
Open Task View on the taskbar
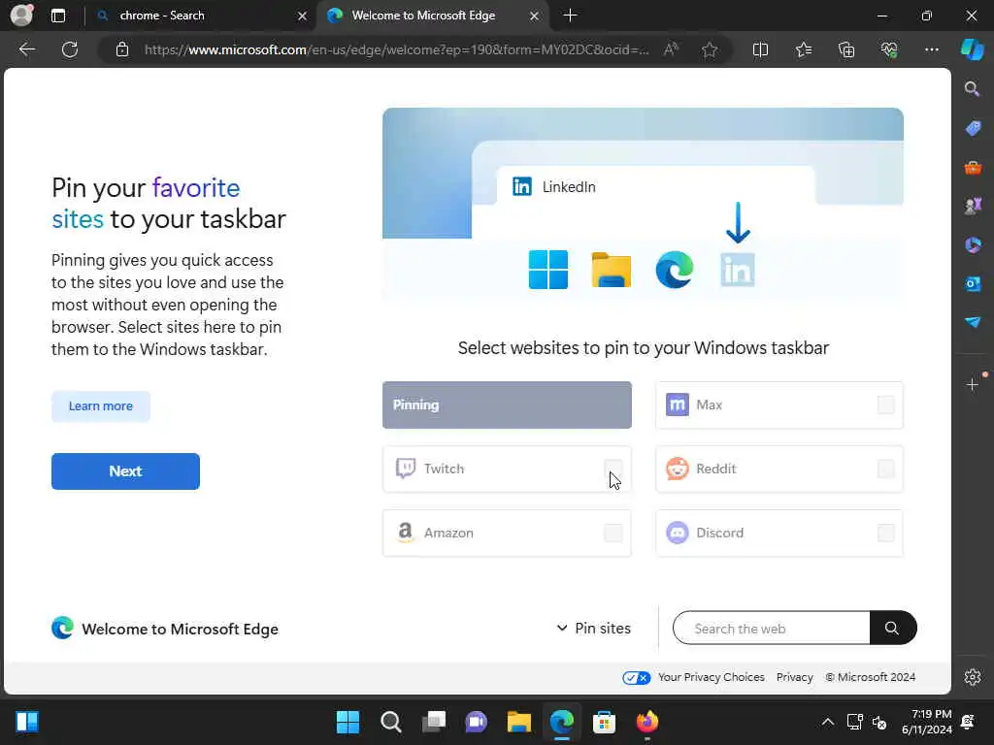coord(434,722)
